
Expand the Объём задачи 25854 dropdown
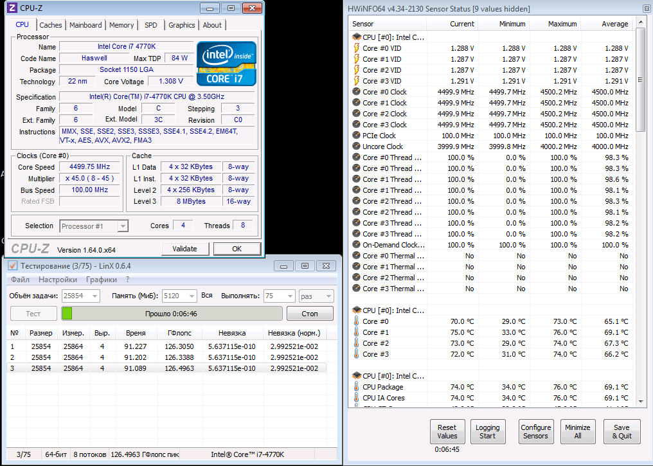81,296
